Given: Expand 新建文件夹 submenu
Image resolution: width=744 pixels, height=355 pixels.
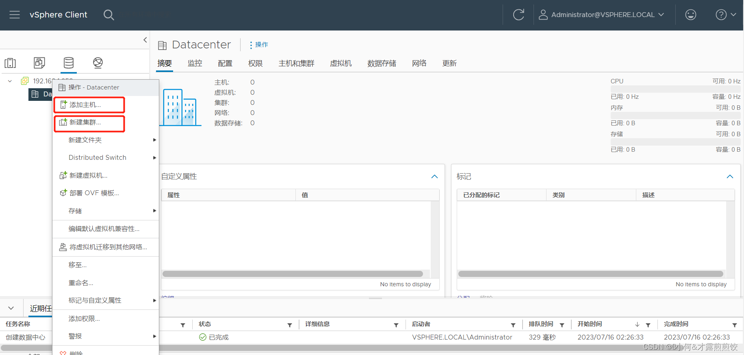Looking at the screenshot, I should [x=106, y=140].
